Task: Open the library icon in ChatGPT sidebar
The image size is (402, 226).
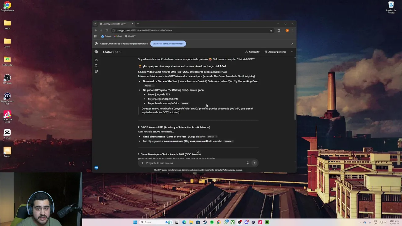Action: pos(96,71)
